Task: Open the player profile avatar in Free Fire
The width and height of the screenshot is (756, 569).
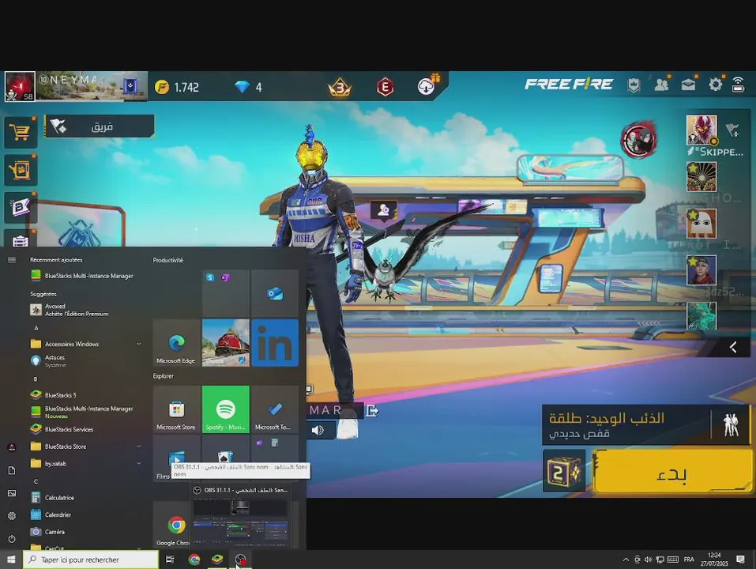Action: 20,86
